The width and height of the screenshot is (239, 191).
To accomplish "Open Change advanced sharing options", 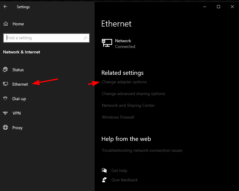I will pos(134,94).
